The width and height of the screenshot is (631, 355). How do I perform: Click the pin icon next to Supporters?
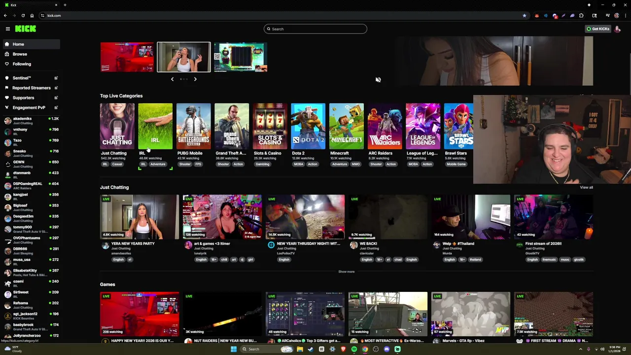56,98
